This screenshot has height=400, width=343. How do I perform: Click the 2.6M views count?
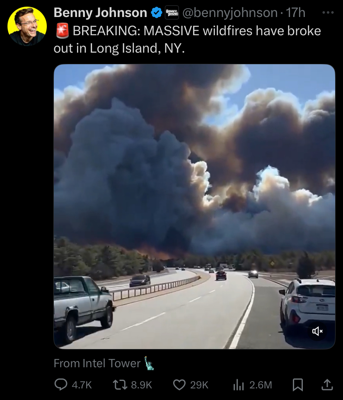(x=261, y=385)
